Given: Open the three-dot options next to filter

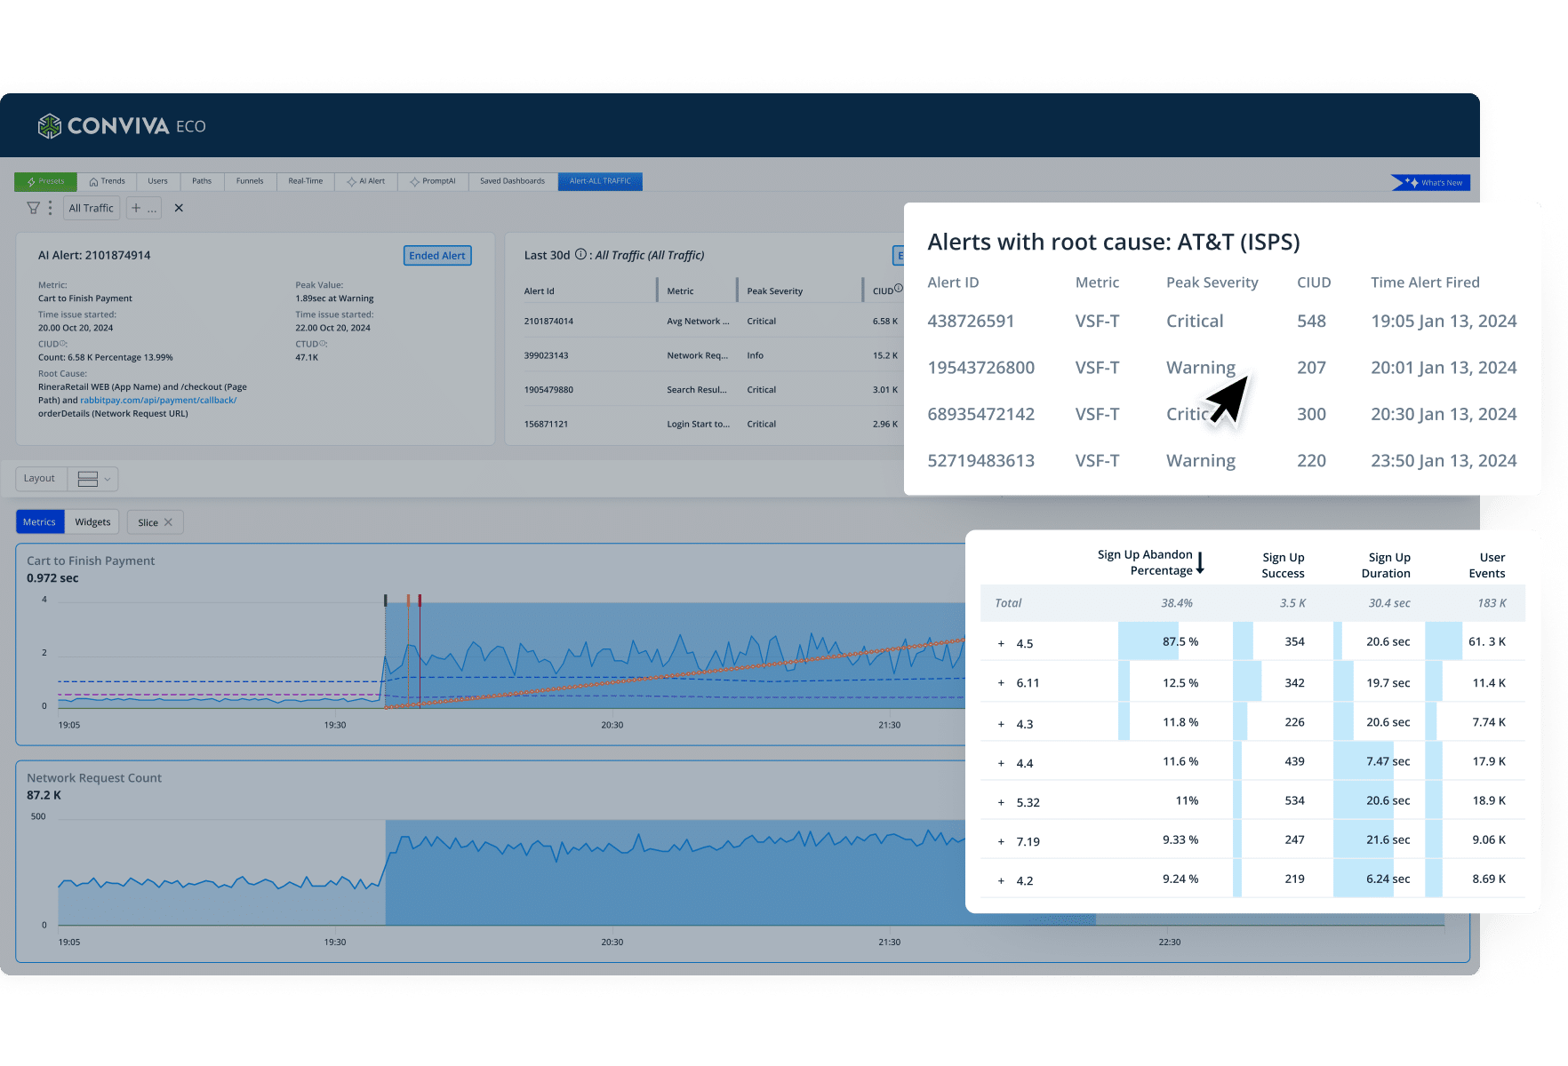Looking at the screenshot, I should pos(50,208).
